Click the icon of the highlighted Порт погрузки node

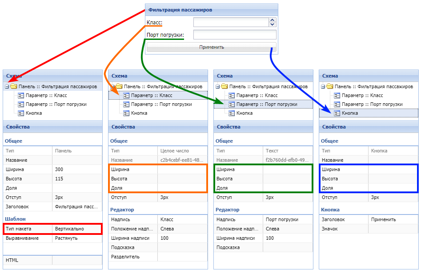(232, 104)
